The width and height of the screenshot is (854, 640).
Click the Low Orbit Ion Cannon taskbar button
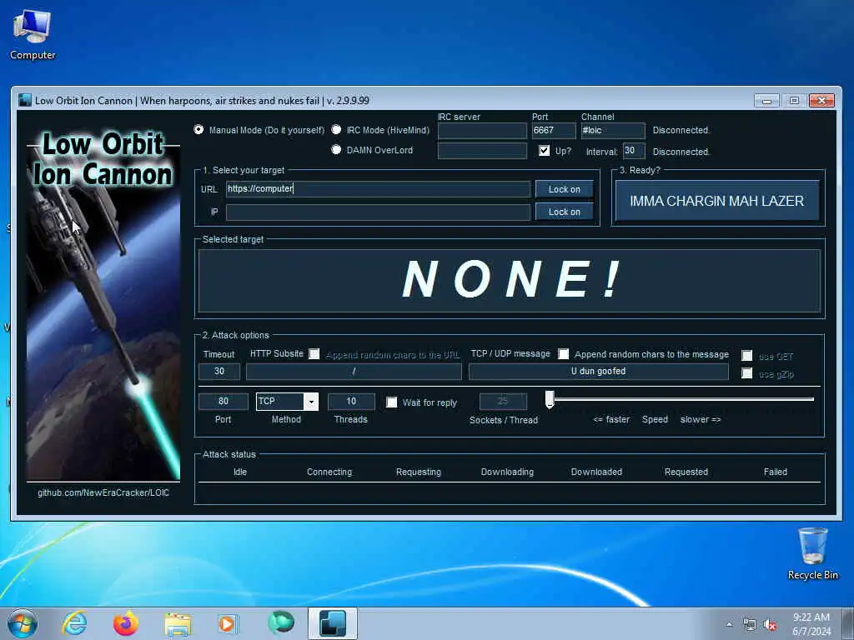(333, 623)
